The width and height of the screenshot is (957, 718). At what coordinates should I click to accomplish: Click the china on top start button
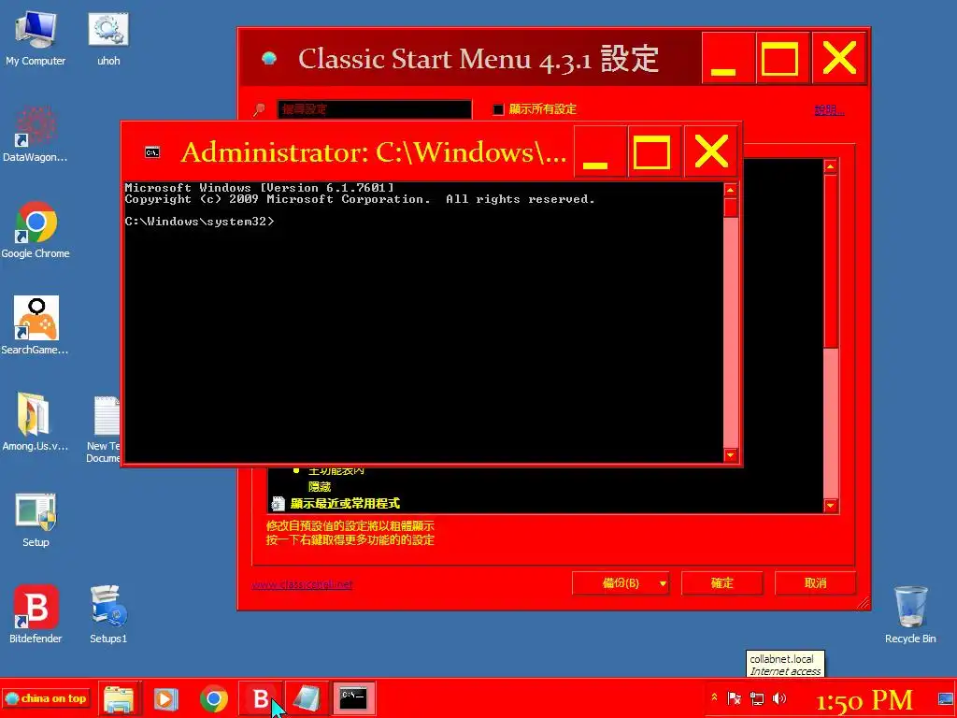47,698
